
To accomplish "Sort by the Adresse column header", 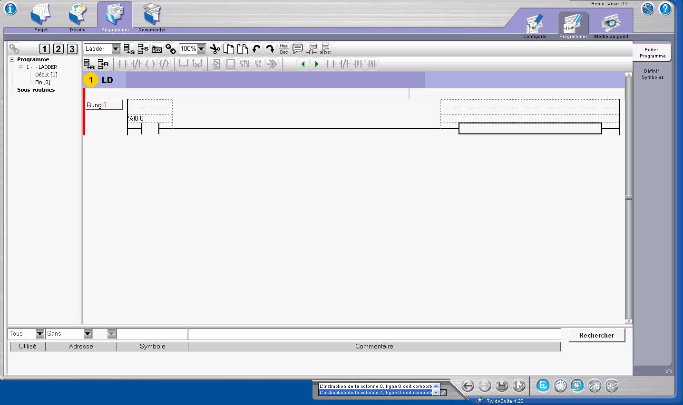I will tap(81, 347).
